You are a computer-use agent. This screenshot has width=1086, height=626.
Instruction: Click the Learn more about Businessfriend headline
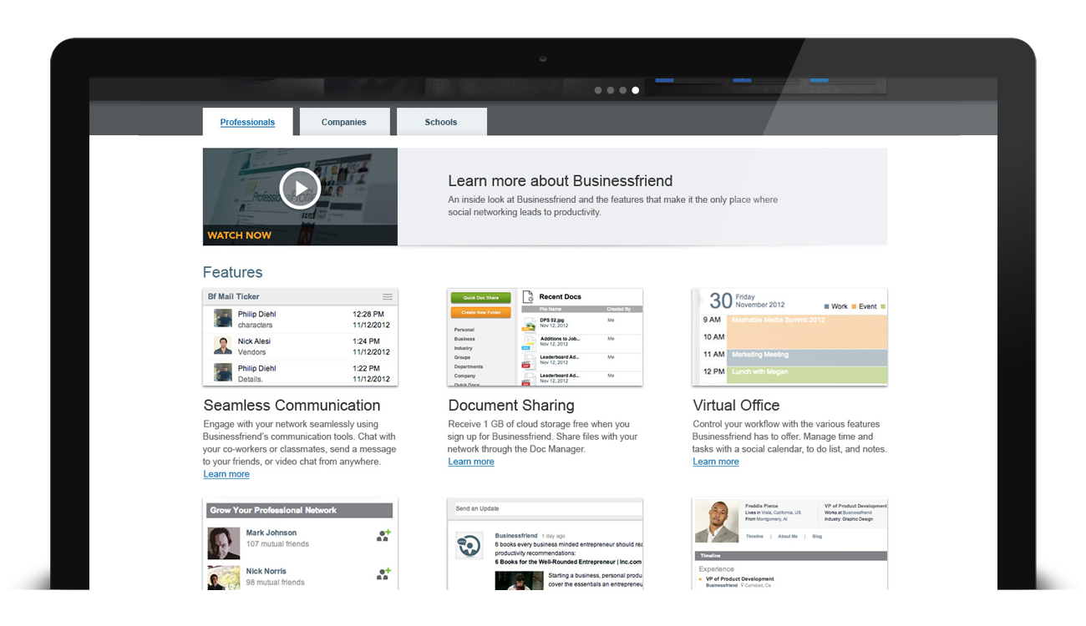561,181
